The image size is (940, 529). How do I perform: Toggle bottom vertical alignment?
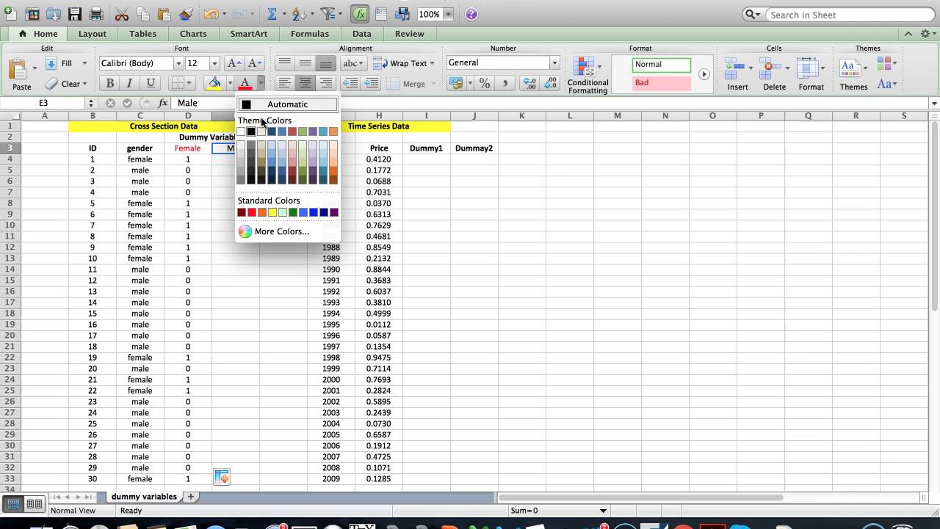[x=325, y=63]
